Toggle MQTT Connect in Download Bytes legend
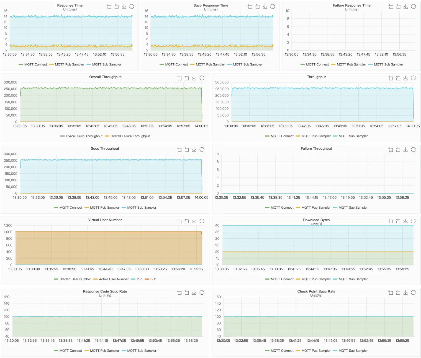The width and height of the screenshot is (421, 358). (x=279, y=279)
